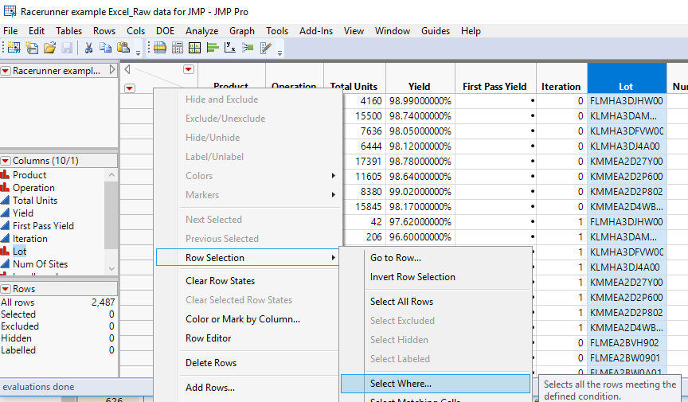Click the Data Table window icon
The width and height of the screenshot is (688, 402).
160,48
